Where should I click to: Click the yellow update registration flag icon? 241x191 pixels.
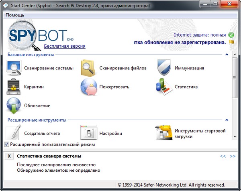(231, 42)
